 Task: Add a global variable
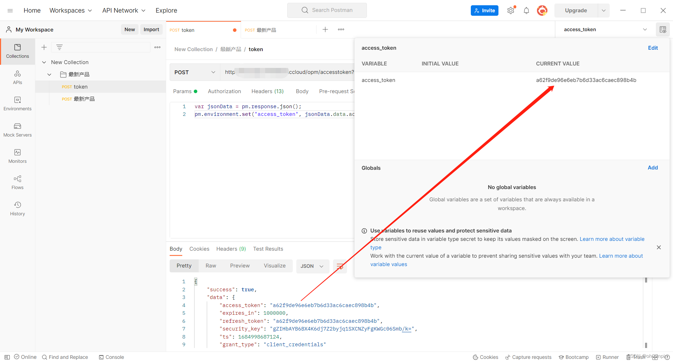click(x=653, y=168)
